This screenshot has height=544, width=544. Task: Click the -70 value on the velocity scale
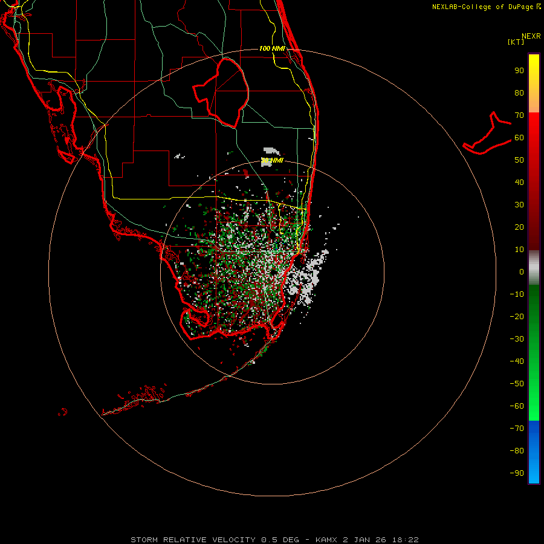pyautogui.click(x=517, y=429)
